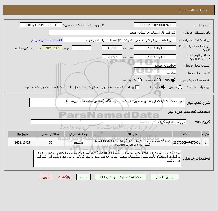Click the طبقه بندی موضوعی label
The height and width of the screenshot is (211, 218).
(195, 80)
